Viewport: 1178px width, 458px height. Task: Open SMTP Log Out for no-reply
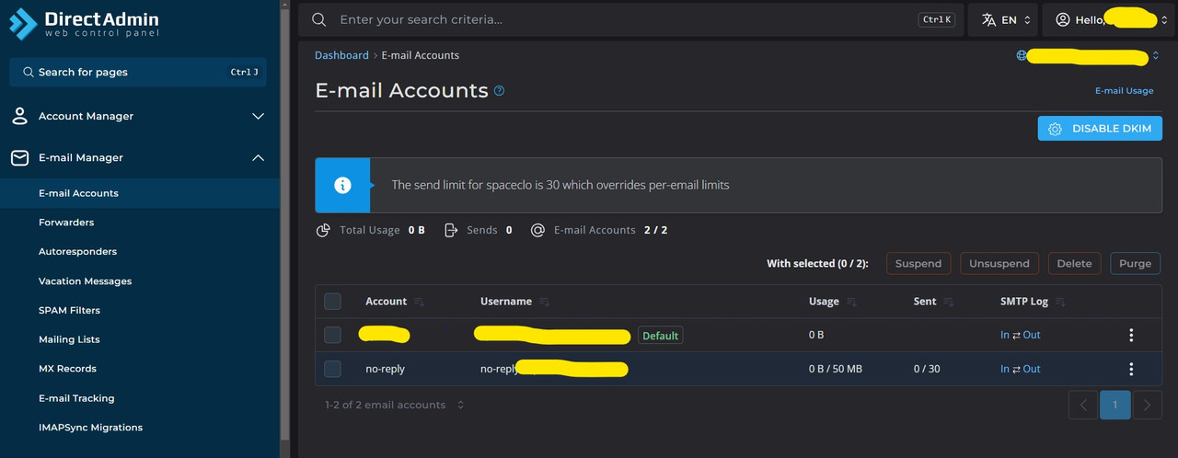[1032, 369]
